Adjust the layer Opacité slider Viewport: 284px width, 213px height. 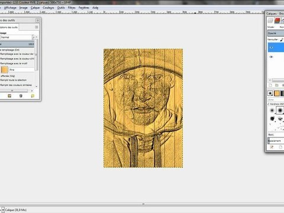(x=276, y=33)
